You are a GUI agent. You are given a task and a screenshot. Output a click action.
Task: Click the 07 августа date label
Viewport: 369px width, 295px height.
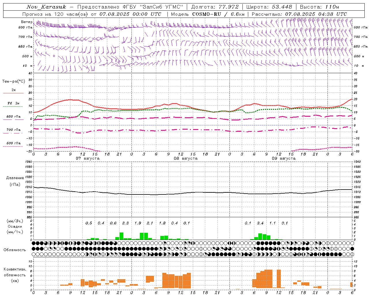(88, 158)
